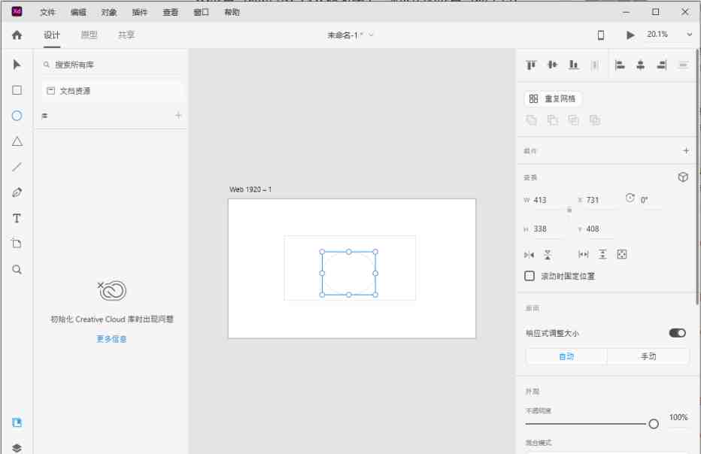Select the Artboard tool
Image resolution: width=701 pixels, height=454 pixels.
pos(17,244)
